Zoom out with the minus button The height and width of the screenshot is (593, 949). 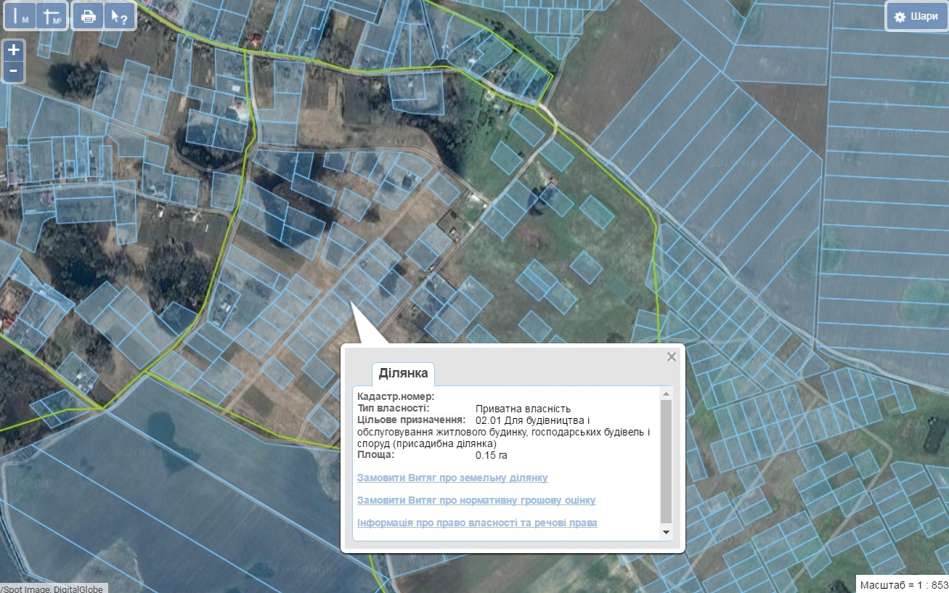coord(14,71)
